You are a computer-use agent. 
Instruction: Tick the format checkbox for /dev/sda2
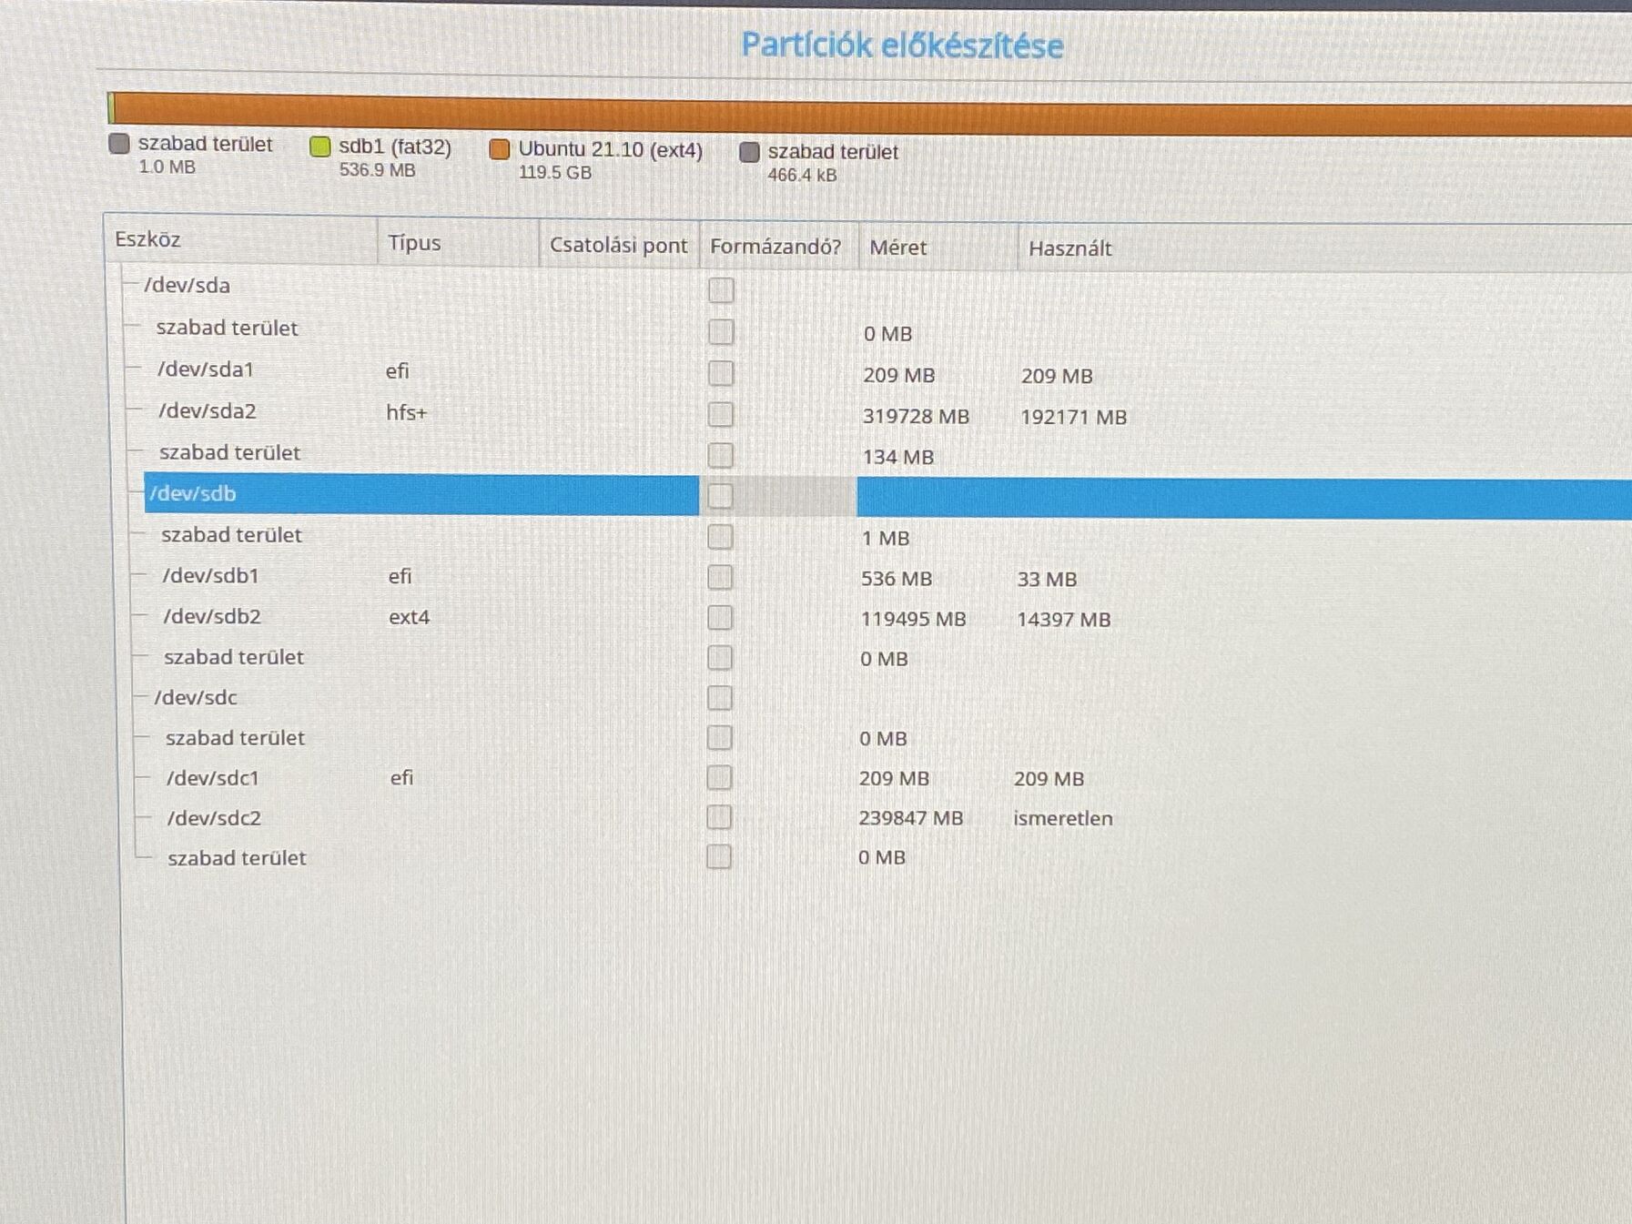coord(721,414)
